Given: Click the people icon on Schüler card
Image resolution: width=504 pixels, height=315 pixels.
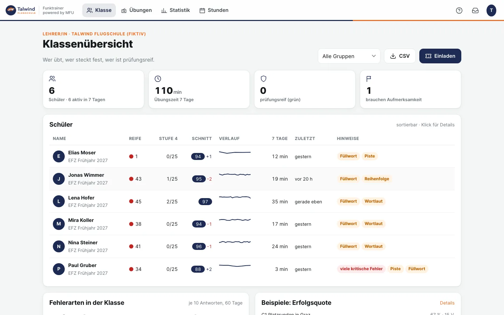Looking at the screenshot, I should (x=52, y=79).
